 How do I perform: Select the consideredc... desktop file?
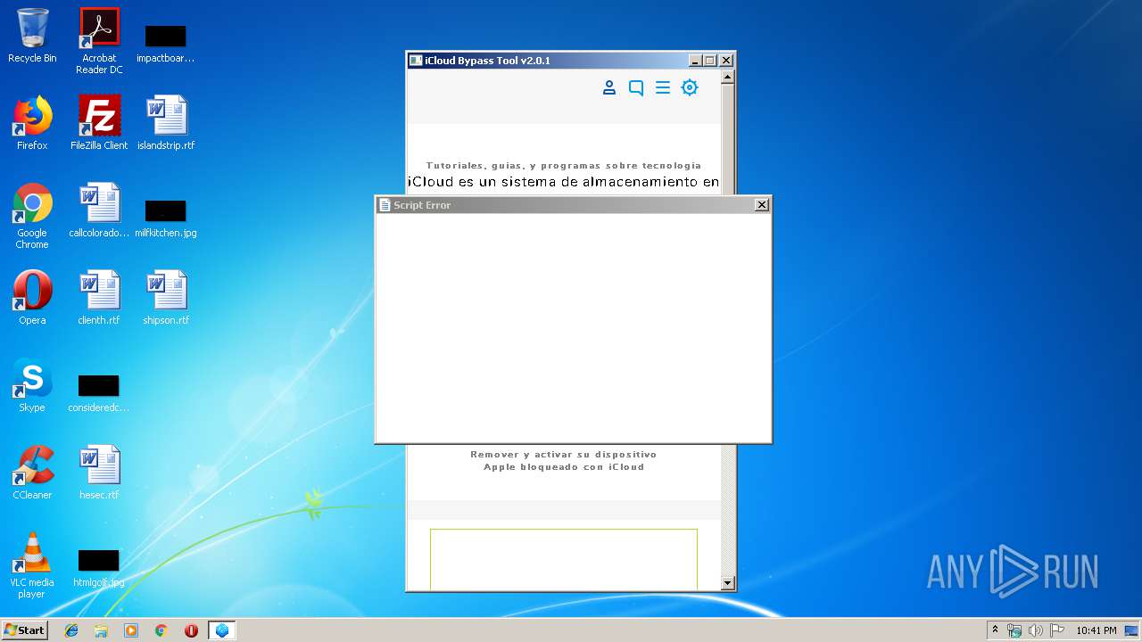pos(99,393)
